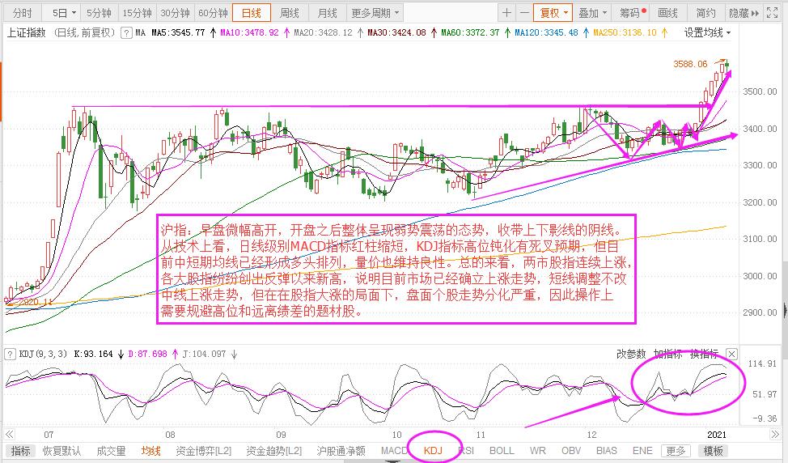The height and width of the screenshot is (463, 788).
Task: Click the MA20:3428.12 value
Action: (323, 32)
